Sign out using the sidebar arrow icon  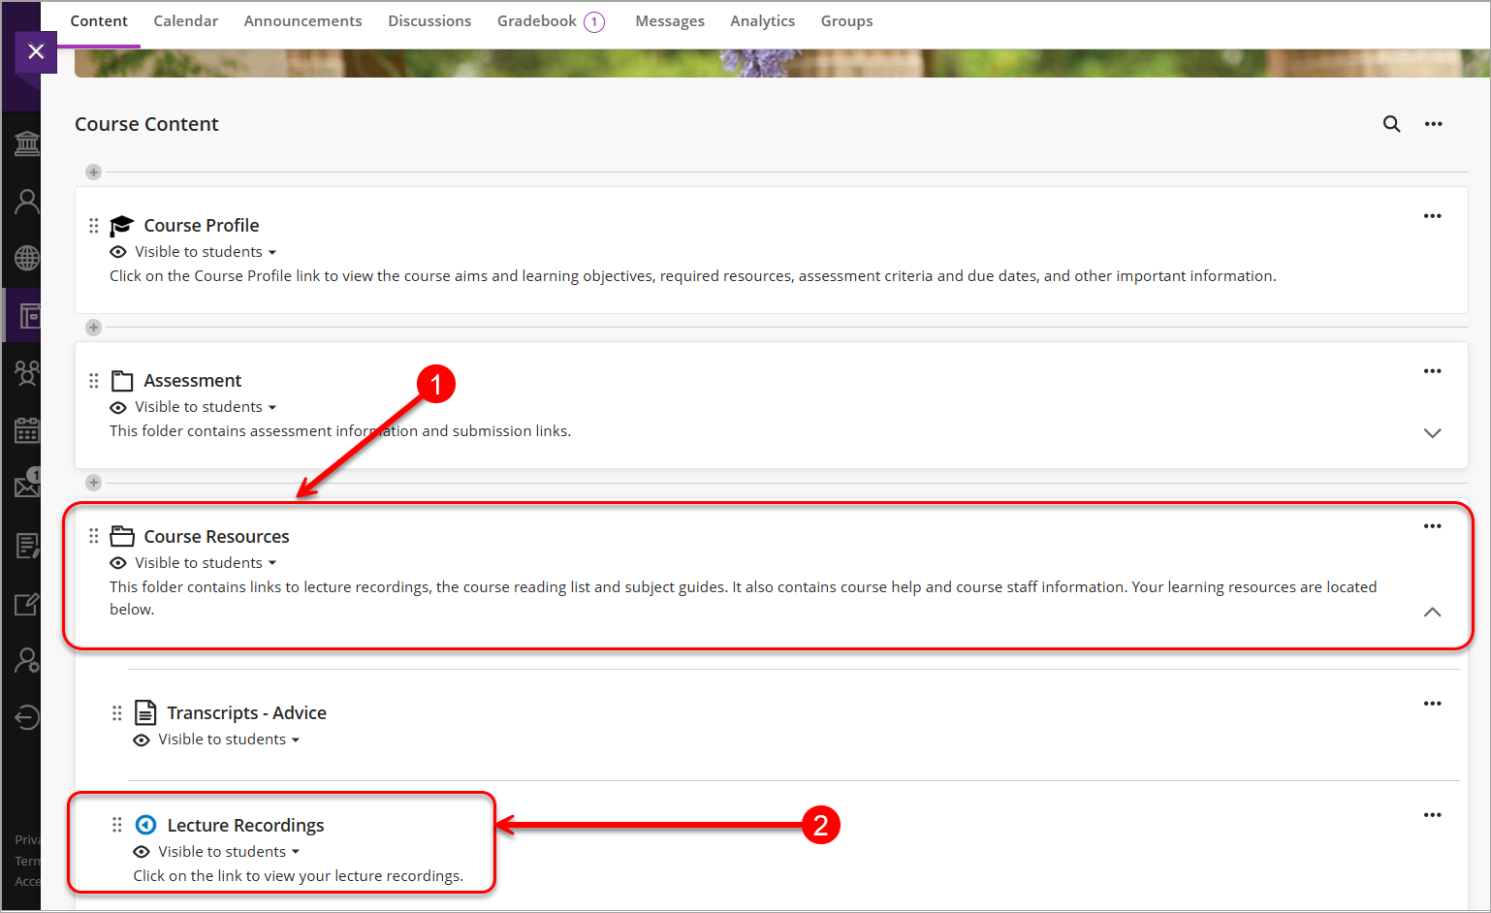26,718
